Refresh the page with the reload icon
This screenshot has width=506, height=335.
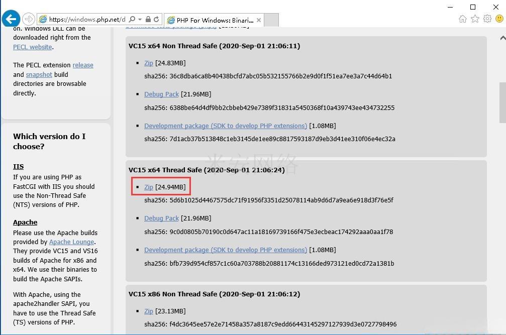tap(156, 20)
